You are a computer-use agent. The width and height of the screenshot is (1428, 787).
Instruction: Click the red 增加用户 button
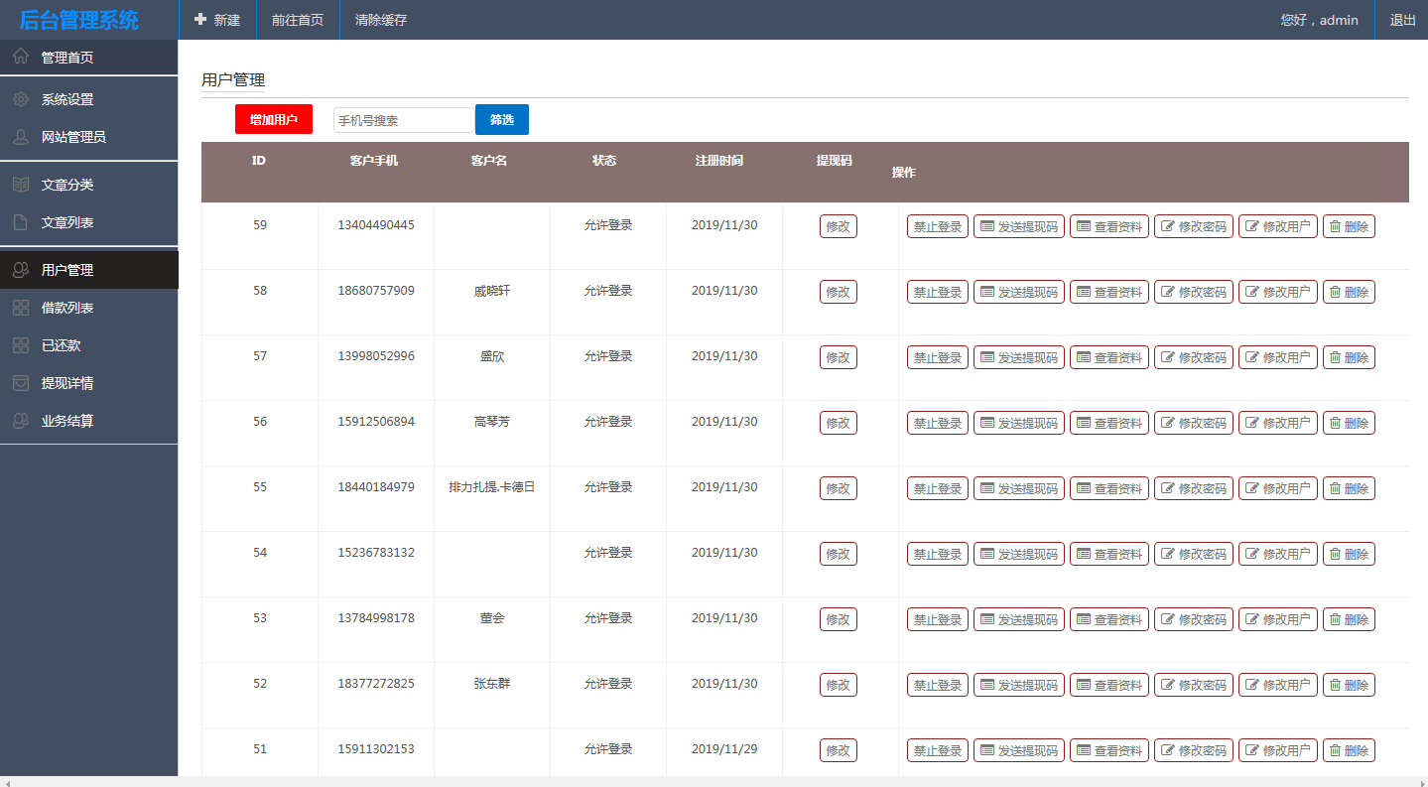point(274,119)
